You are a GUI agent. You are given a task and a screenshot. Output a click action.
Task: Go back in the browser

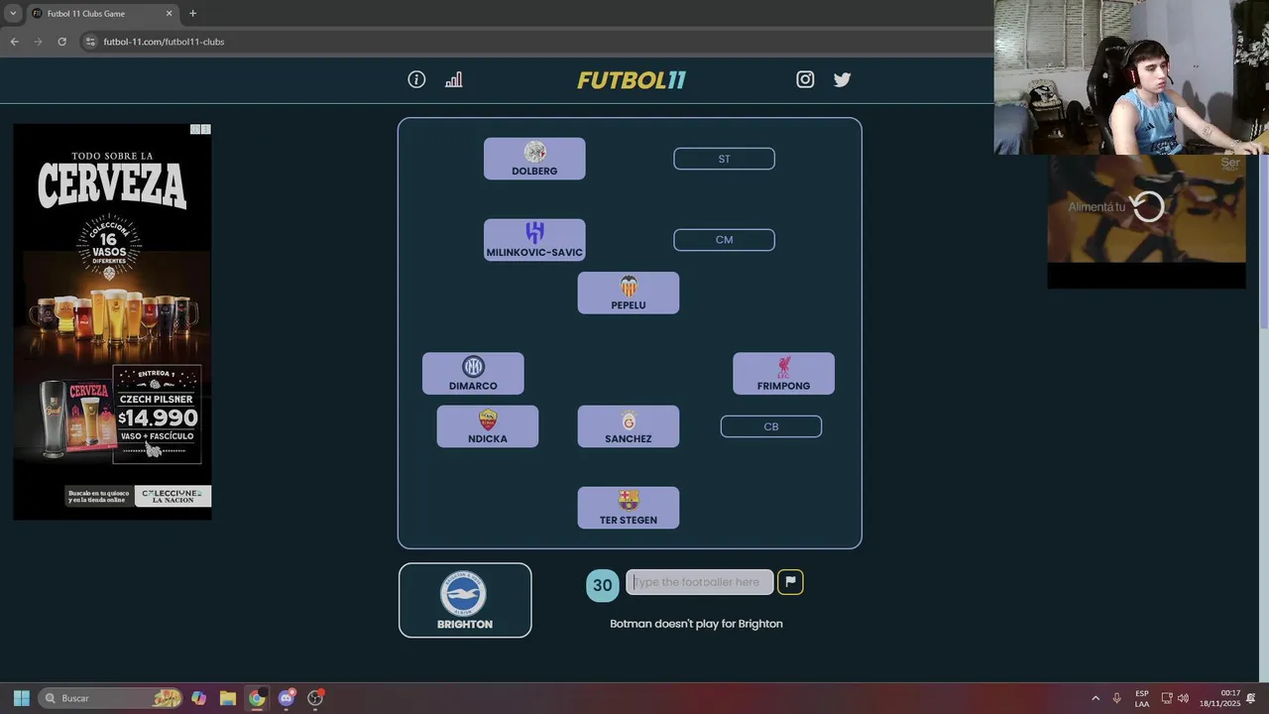[14, 42]
